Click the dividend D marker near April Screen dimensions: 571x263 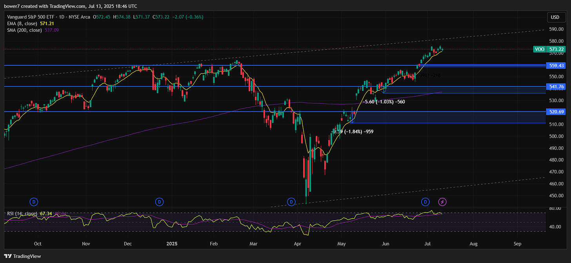(x=291, y=202)
